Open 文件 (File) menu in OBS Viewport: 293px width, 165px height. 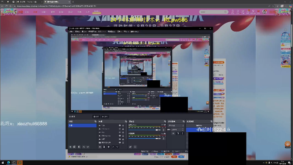(x=71, y=32)
